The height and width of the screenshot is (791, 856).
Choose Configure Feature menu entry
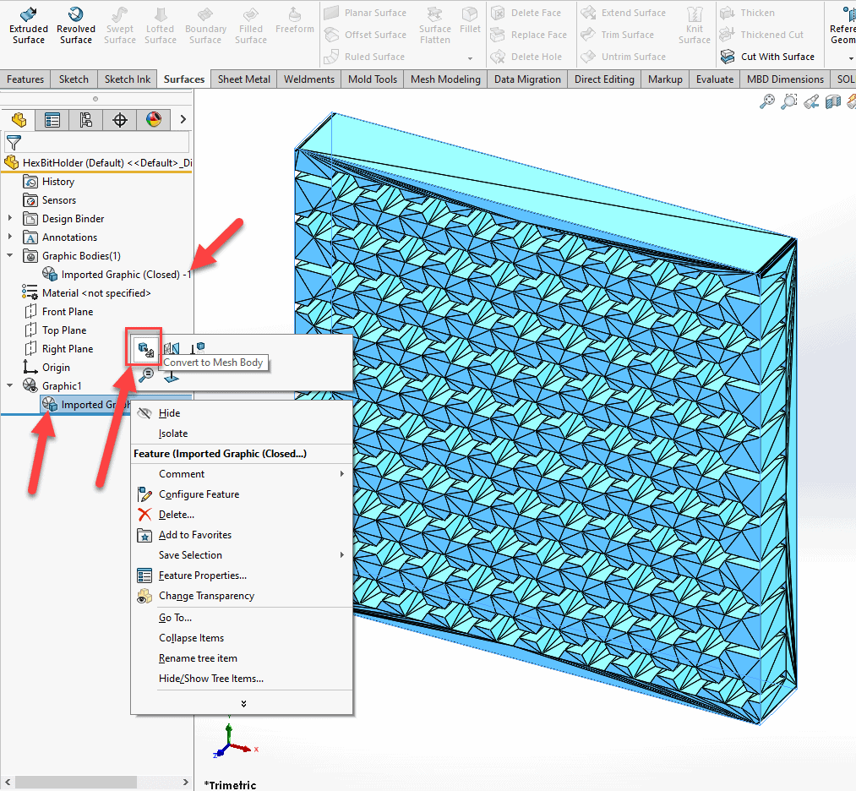tap(242, 494)
